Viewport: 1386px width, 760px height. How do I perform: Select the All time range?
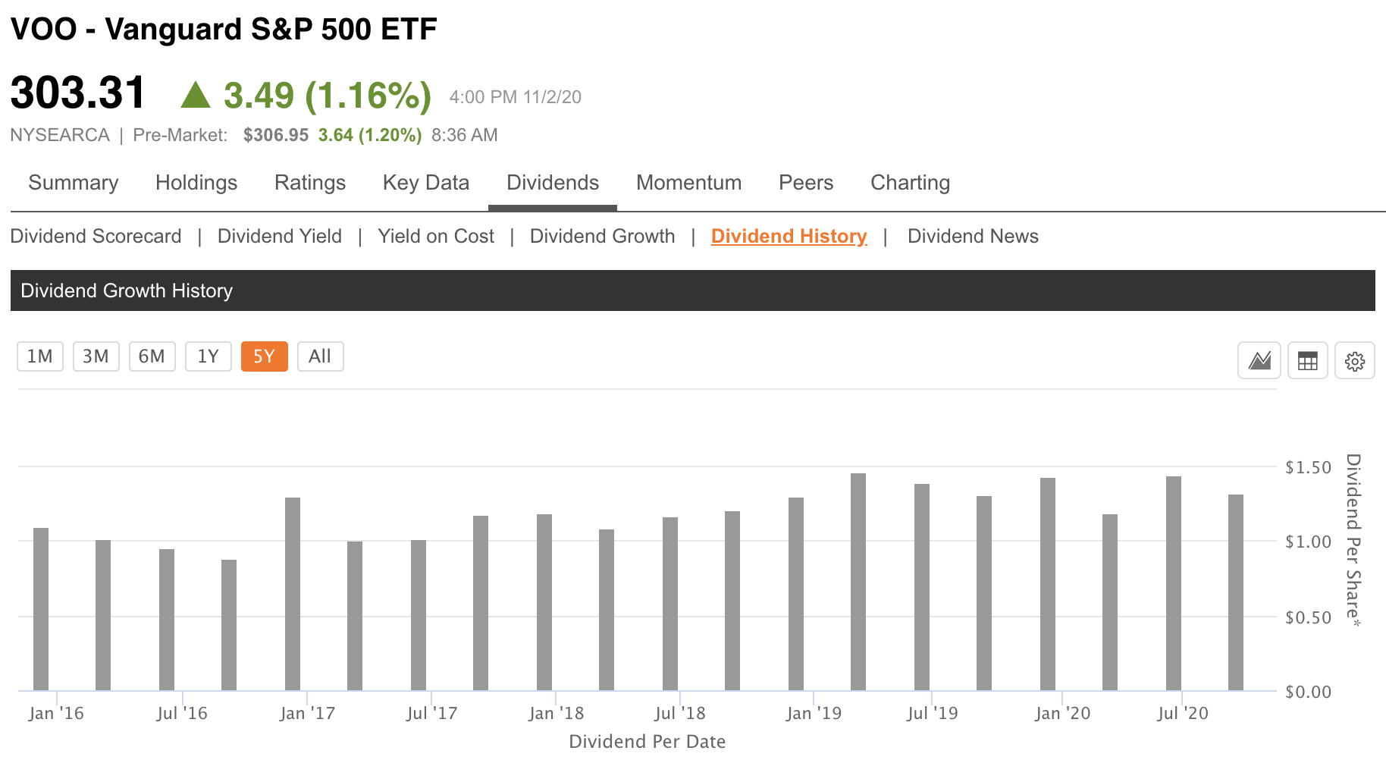321,356
